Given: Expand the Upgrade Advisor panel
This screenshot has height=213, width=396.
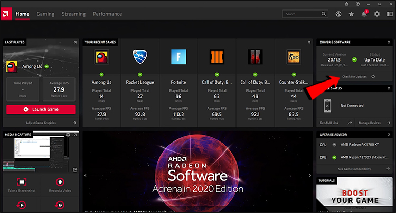Looking at the screenshot, I should pyautogui.click(x=389, y=135).
